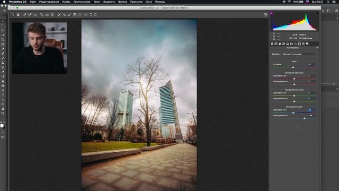The image size is (339, 191).
Task: Click the histogram graph
Action: tap(295, 22)
